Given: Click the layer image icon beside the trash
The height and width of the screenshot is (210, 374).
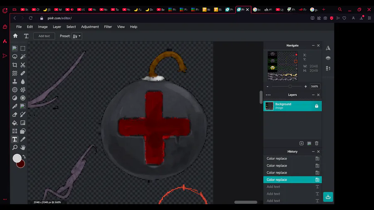Looking at the screenshot, I should [x=309, y=143].
